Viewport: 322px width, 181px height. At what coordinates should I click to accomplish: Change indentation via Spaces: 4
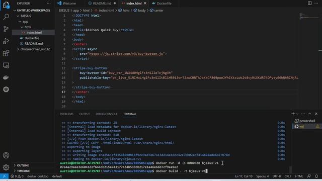point(262,176)
